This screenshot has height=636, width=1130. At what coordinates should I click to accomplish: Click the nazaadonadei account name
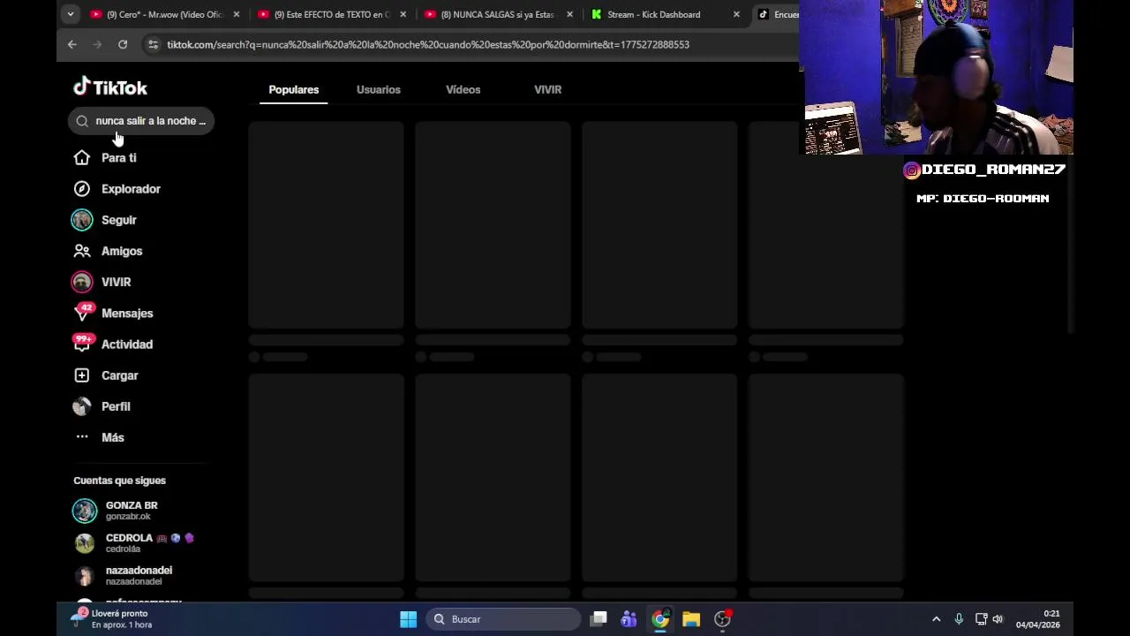tap(139, 571)
